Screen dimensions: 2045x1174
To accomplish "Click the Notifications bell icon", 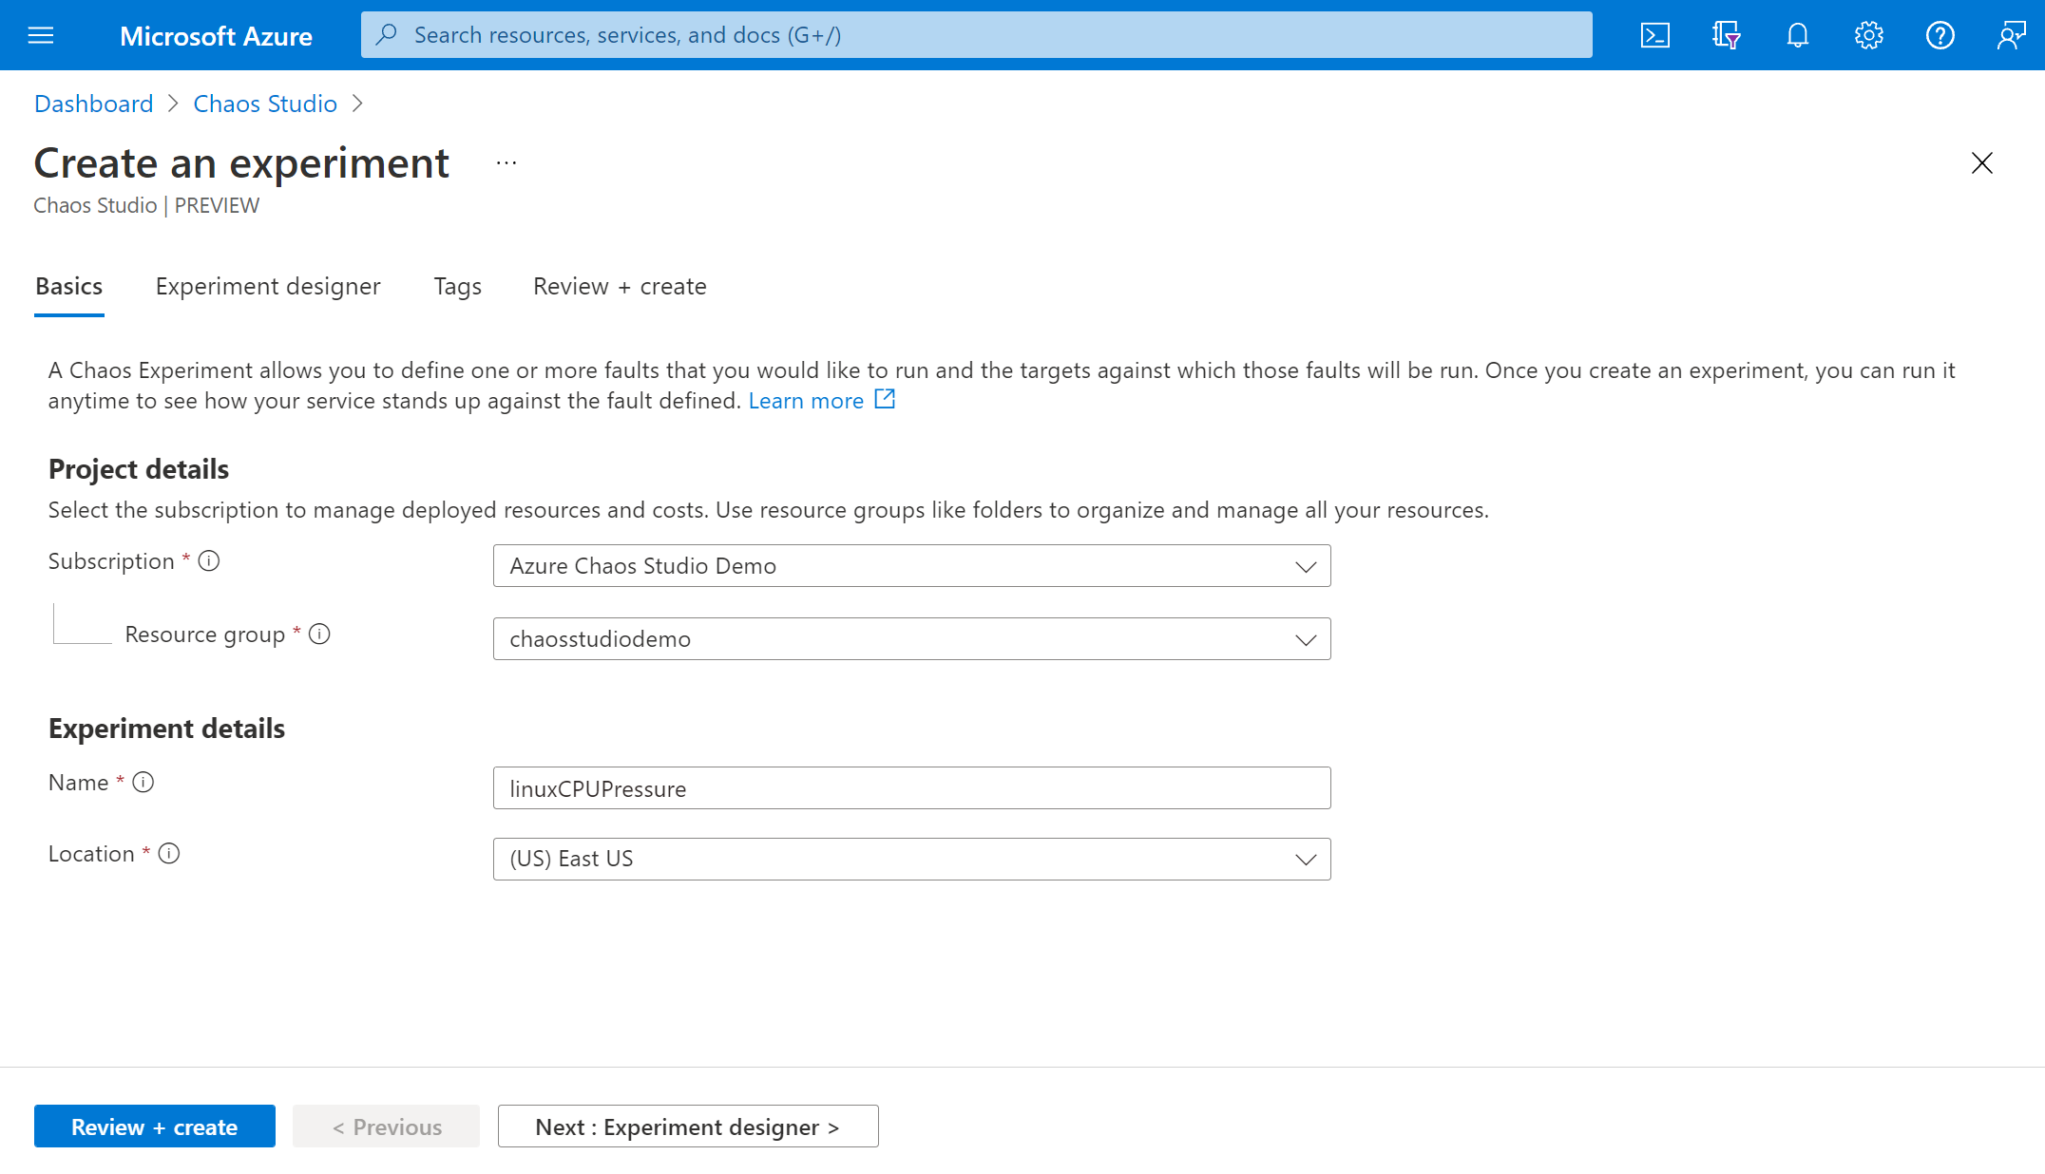I will pyautogui.click(x=1799, y=33).
